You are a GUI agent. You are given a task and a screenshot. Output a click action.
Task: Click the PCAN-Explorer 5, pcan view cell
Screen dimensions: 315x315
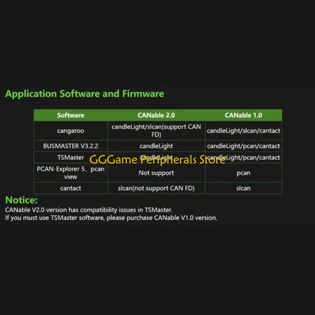point(70,173)
